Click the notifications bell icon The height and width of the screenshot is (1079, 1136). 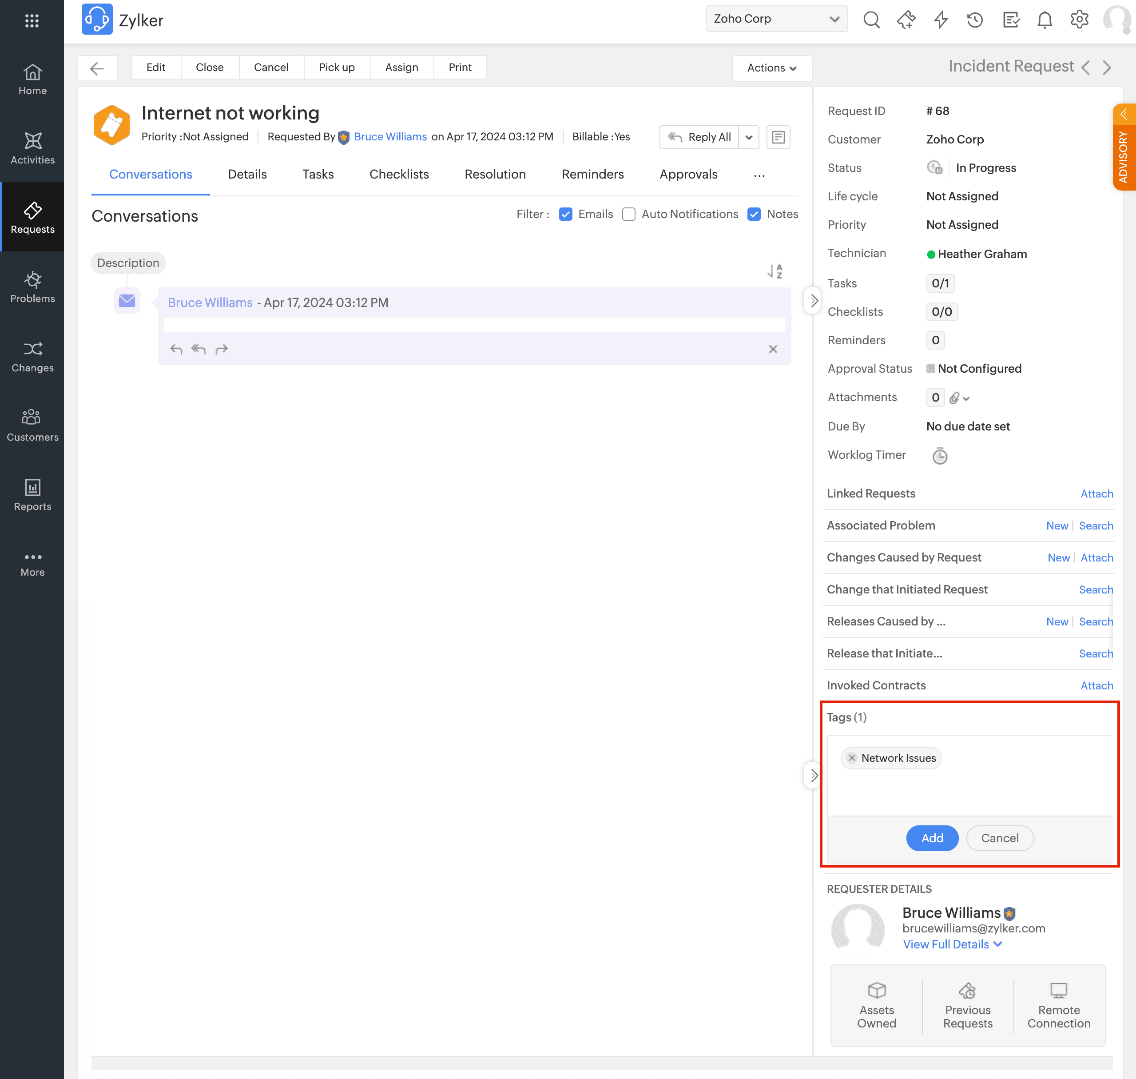tap(1045, 20)
